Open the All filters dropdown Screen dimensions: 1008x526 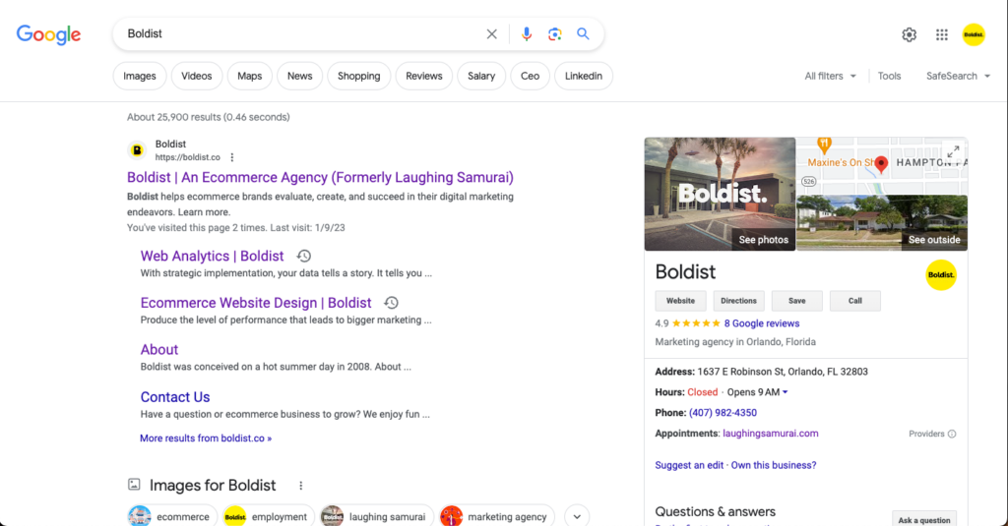830,76
